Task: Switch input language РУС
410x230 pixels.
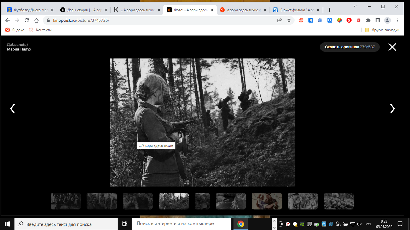Action: pyautogui.click(x=369, y=224)
